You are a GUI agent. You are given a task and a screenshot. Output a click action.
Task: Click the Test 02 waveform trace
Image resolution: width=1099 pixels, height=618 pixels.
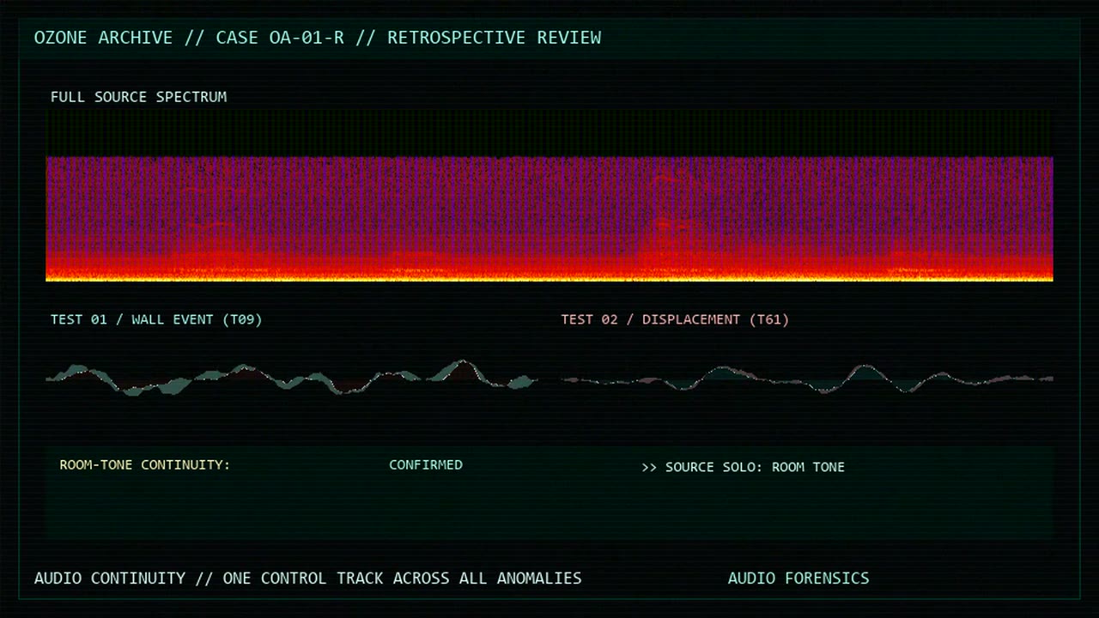tap(807, 379)
